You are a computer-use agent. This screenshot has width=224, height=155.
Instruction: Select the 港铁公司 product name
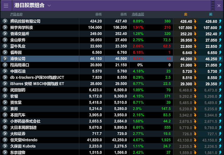coord(18,59)
